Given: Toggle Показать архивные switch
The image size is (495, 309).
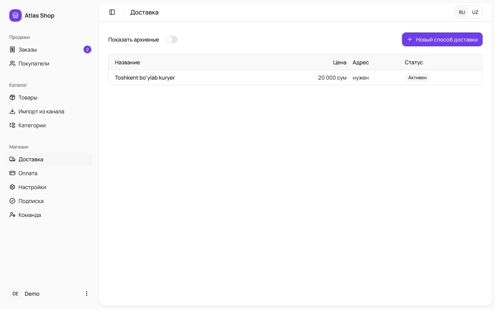Looking at the screenshot, I should pyautogui.click(x=171, y=40).
